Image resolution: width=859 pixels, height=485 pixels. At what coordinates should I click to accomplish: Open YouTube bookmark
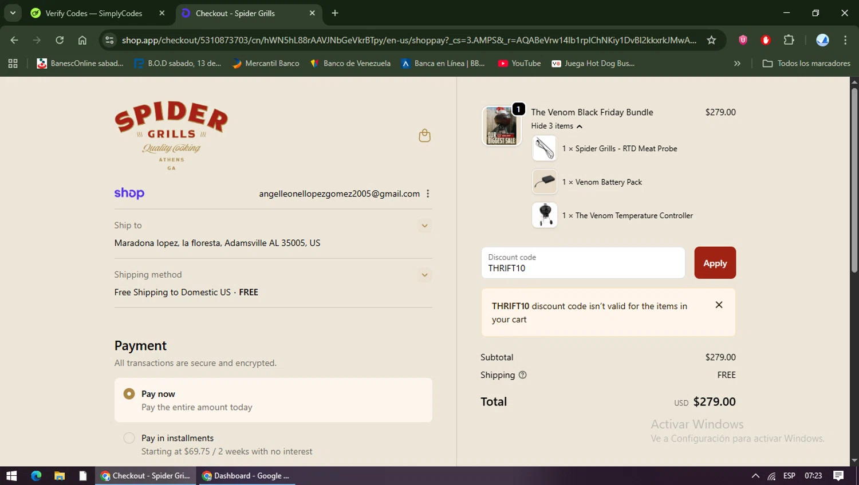[x=519, y=64]
